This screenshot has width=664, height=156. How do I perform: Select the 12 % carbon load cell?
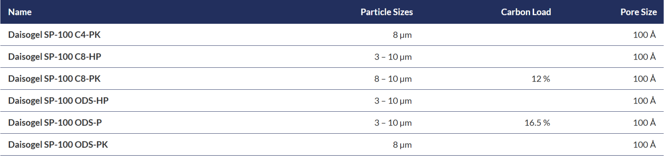pos(541,79)
